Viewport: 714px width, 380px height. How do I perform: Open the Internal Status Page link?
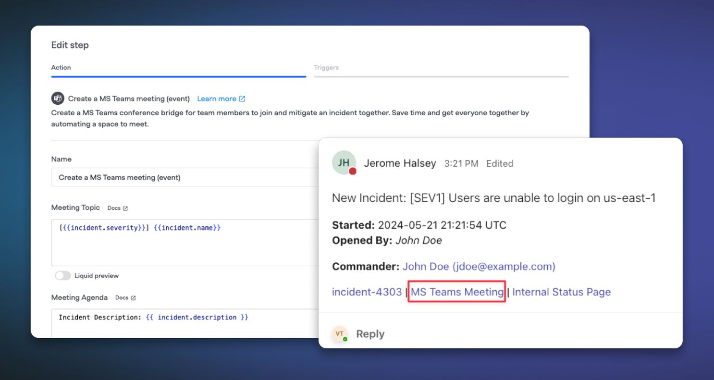pyautogui.click(x=562, y=292)
